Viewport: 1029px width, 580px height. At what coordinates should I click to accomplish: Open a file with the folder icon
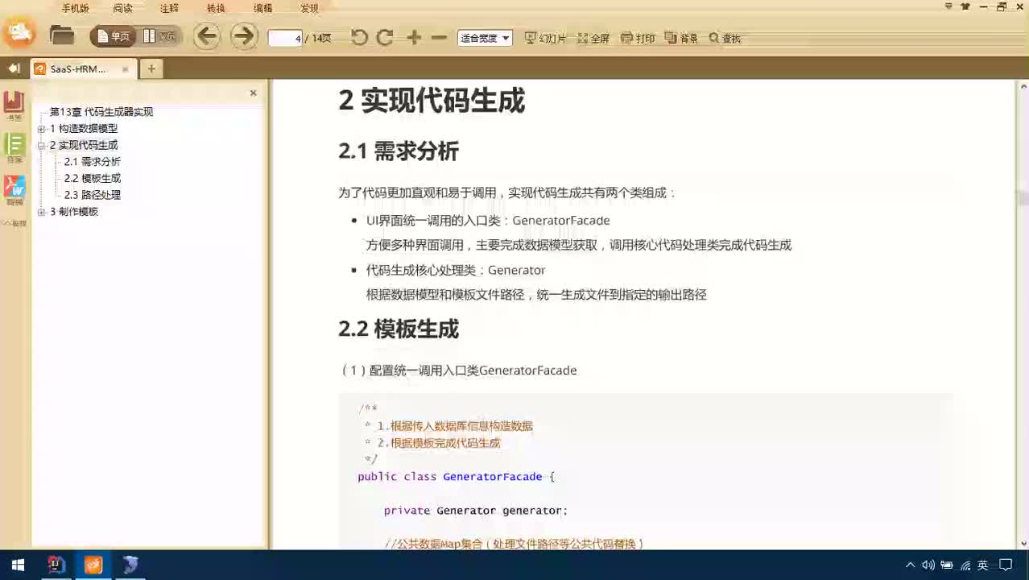(61, 35)
